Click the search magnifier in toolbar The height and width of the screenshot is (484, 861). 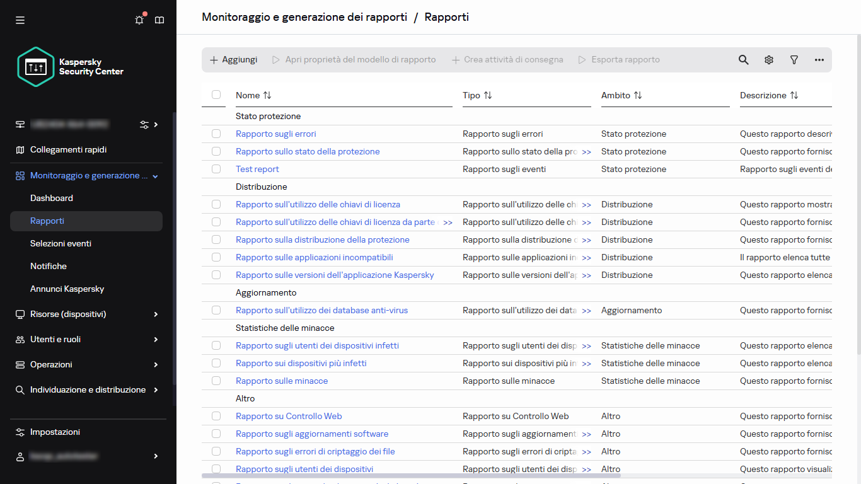tap(744, 60)
